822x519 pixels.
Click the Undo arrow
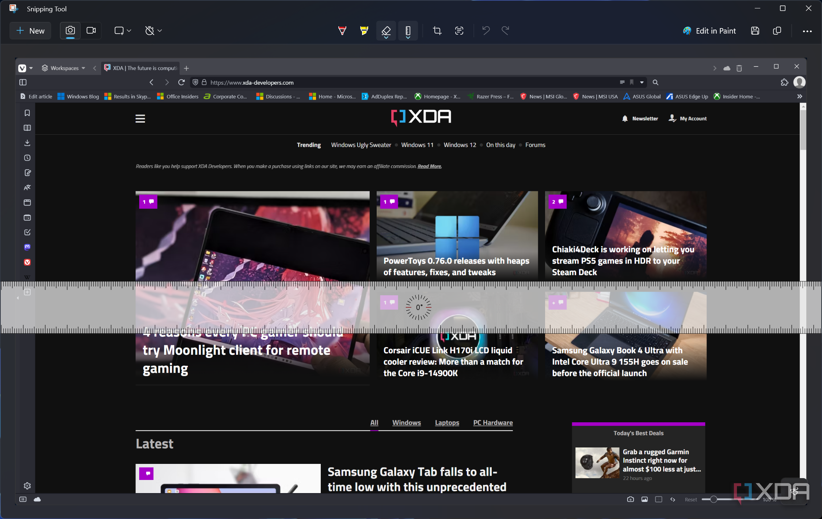pos(486,31)
